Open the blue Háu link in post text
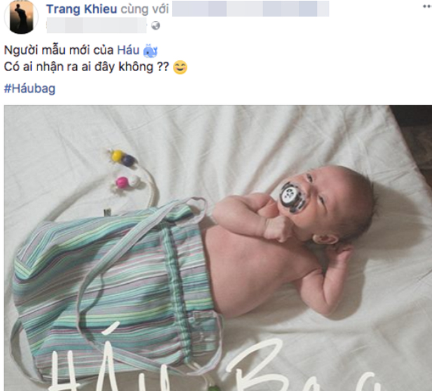Image resolution: width=432 pixels, height=391 pixels. click(x=128, y=50)
